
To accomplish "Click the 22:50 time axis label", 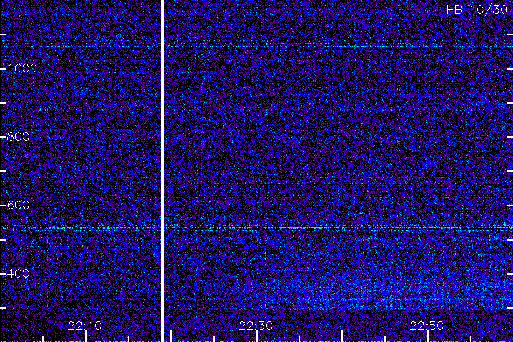I will click(x=427, y=326).
